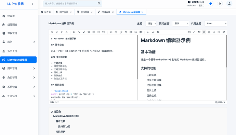Switch to the 课程管理 tab

coord(85,12)
